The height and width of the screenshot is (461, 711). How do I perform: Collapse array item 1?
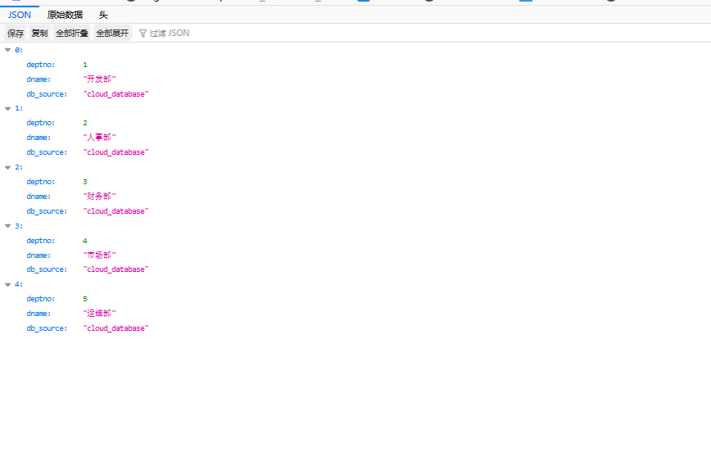[7, 108]
